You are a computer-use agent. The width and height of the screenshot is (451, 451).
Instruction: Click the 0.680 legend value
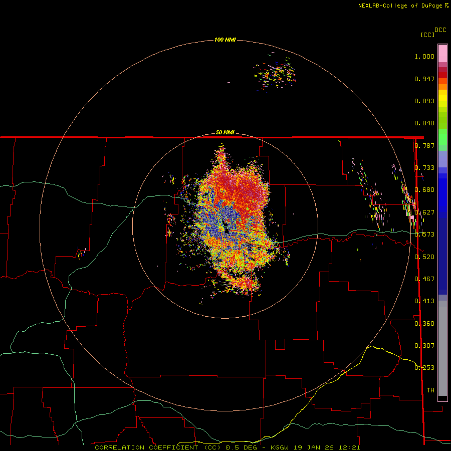(x=424, y=190)
